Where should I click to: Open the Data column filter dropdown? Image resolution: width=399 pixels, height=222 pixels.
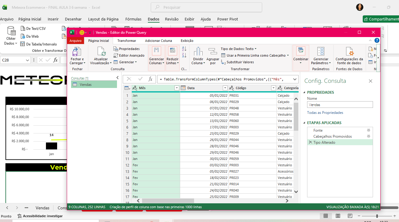[225, 88]
